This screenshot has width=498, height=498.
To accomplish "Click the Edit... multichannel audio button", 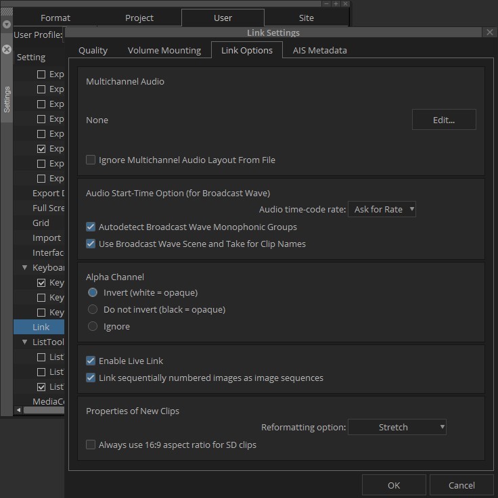I will tap(444, 120).
